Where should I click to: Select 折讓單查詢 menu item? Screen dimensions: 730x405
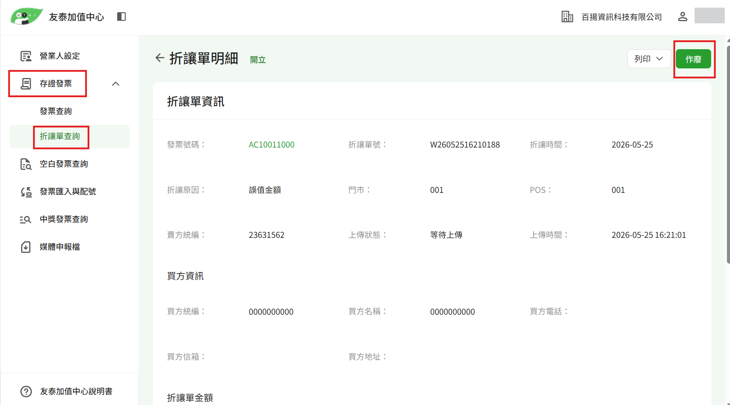[x=60, y=136]
